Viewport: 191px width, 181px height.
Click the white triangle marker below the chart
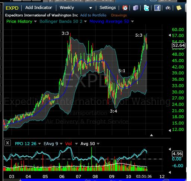[151, 135]
